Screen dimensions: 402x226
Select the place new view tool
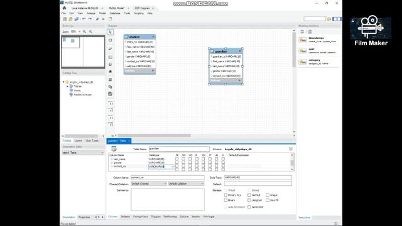111,87
